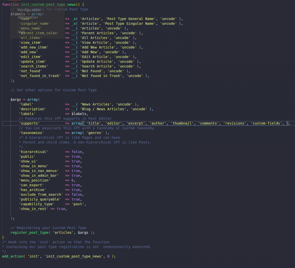Choose Information from the popup menu
The height and width of the screenshot is (268, 295).
tap(28, 17)
